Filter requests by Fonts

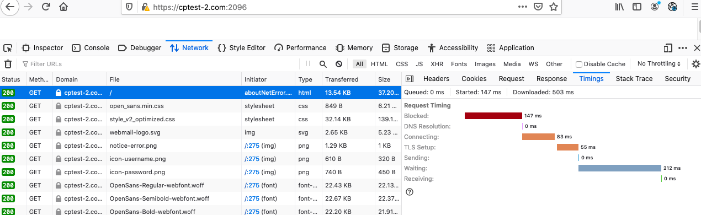pyautogui.click(x=459, y=64)
